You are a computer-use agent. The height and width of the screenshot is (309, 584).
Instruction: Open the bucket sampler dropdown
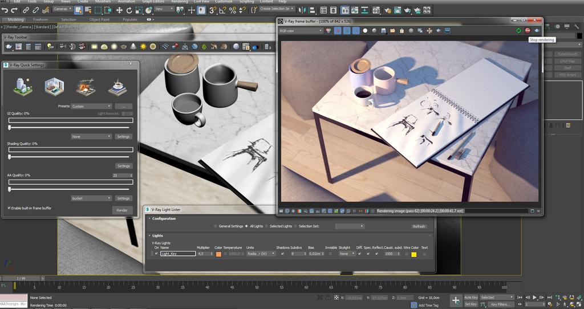[x=91, y=198]
